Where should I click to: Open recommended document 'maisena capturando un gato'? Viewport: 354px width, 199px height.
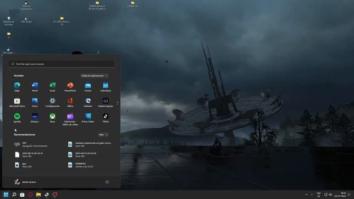(90, 144)
